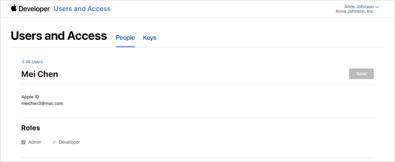Go back to All Users

point(34,62)
